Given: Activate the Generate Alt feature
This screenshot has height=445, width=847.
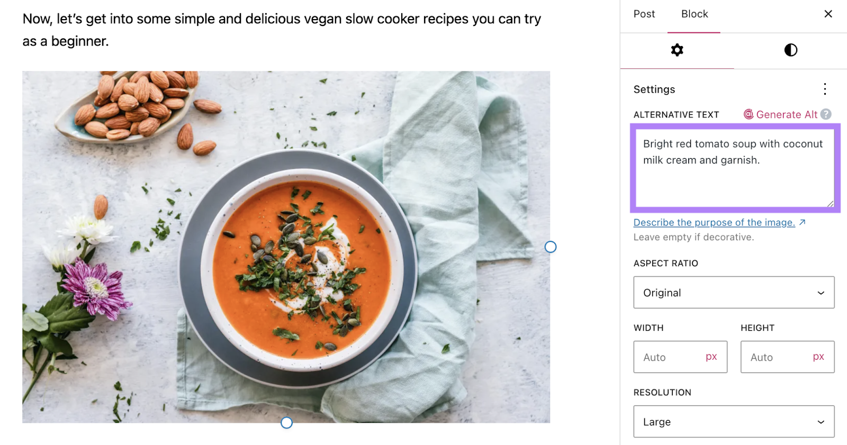Looking at the screenshot, I should (x=787, y=114).
